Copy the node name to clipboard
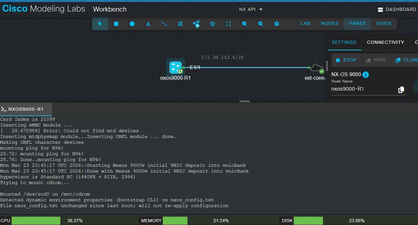The image size is (418, 225). click(x=401, y=90)
